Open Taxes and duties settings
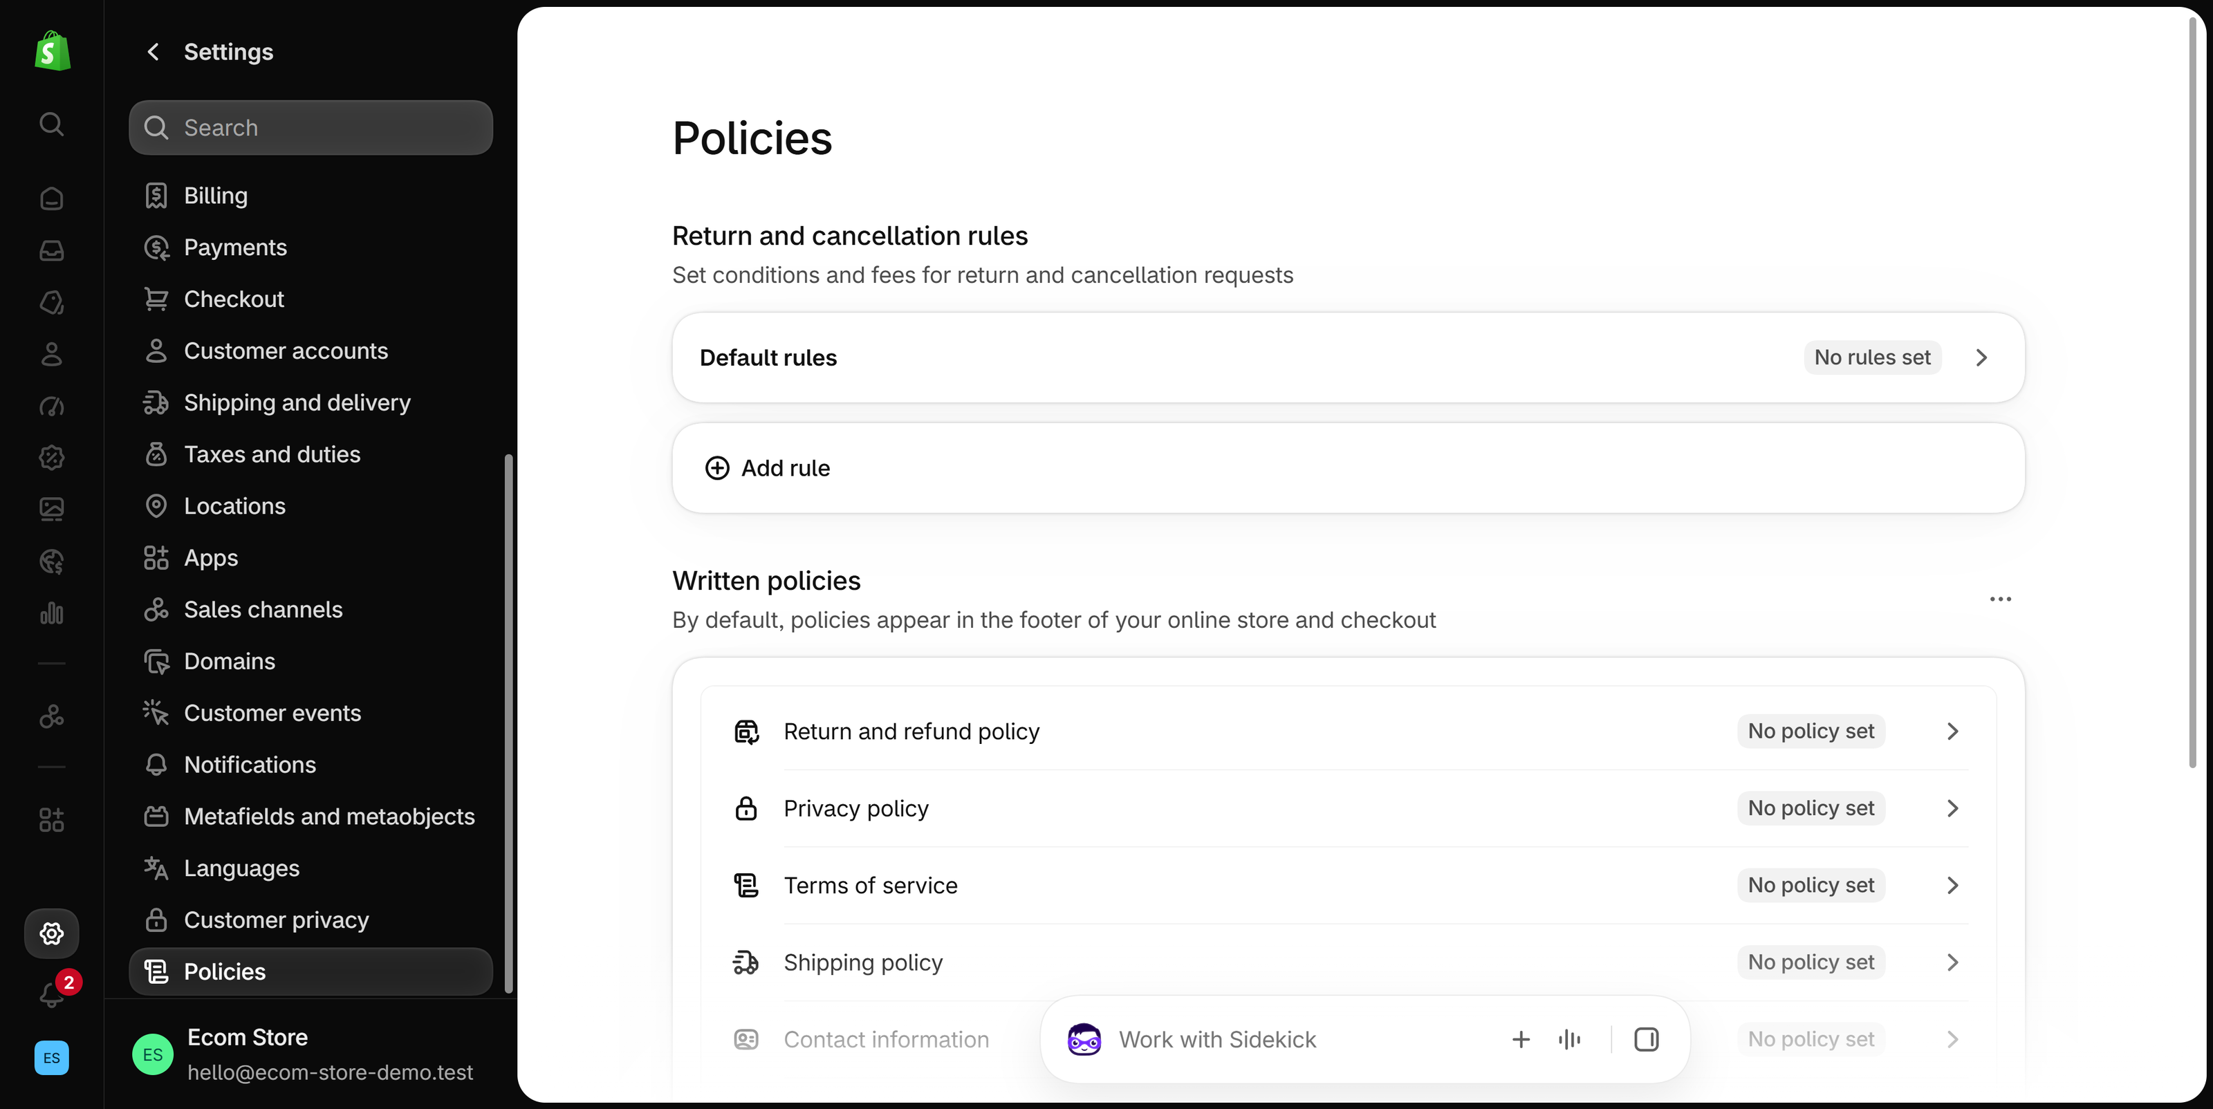The height and width of the screenshot is (1109, 2213). pos(311,454)
